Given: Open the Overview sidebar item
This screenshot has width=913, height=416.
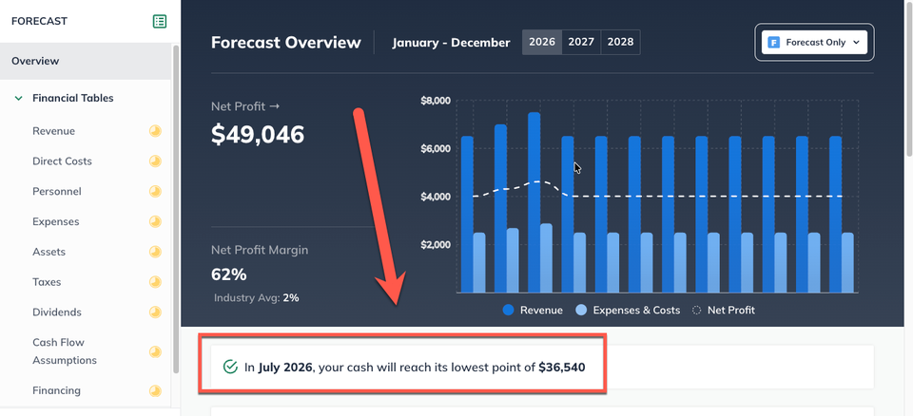Looking at the screenshot, I should coord(86,61).
